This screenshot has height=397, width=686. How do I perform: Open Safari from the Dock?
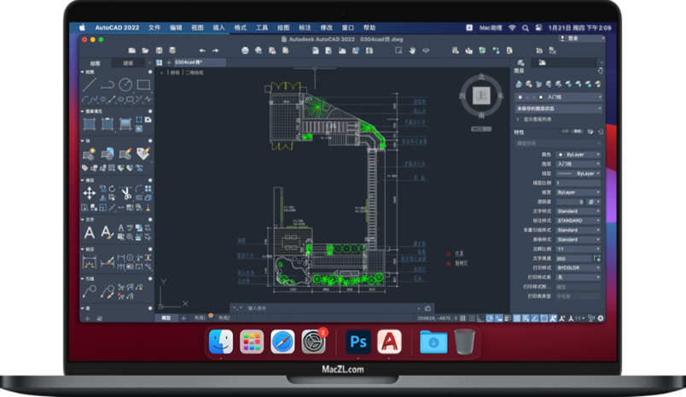[x=282, y=342]
